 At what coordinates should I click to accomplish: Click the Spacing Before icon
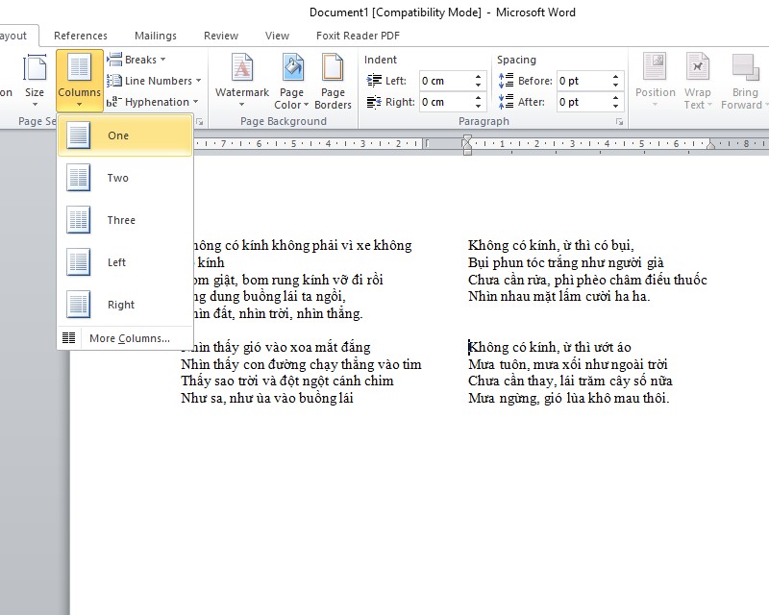click(x=507, y=81)
